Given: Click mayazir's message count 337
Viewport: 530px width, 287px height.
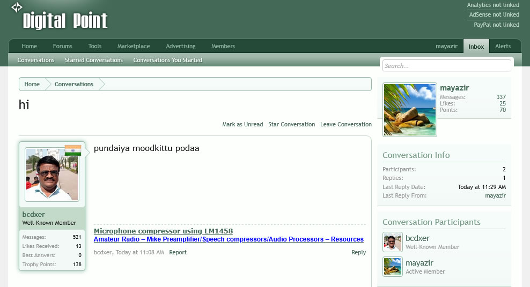Looking at the screenshot, I should pyautogui.click(x=501, y=97).
